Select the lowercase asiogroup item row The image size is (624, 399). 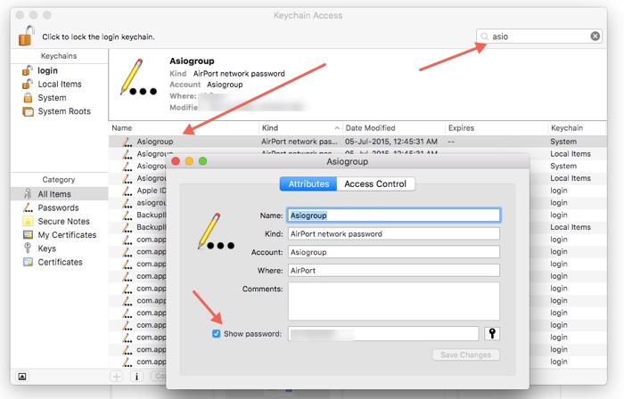coord(152,203)
